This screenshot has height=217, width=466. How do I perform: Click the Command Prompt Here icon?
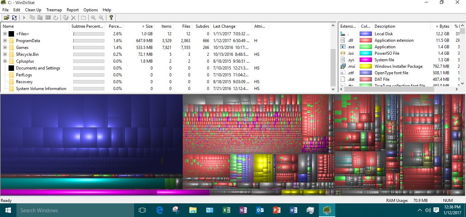pos(48,17)
